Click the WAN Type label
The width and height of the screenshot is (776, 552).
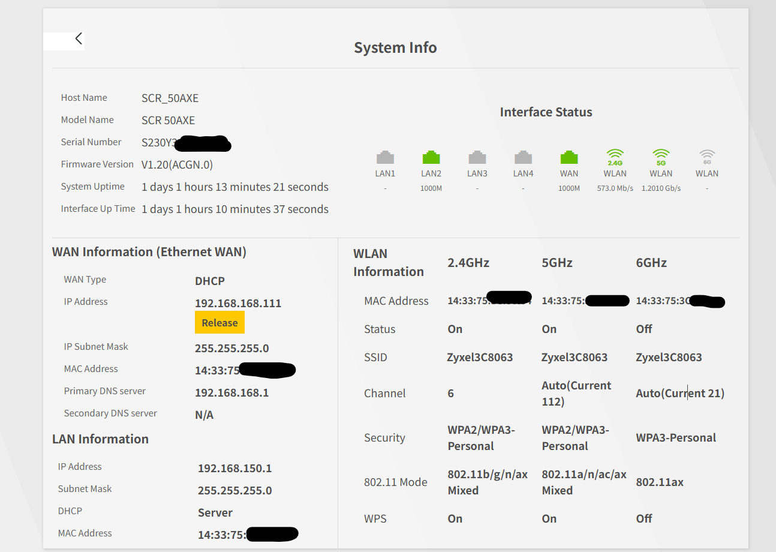tap(85, 280)
